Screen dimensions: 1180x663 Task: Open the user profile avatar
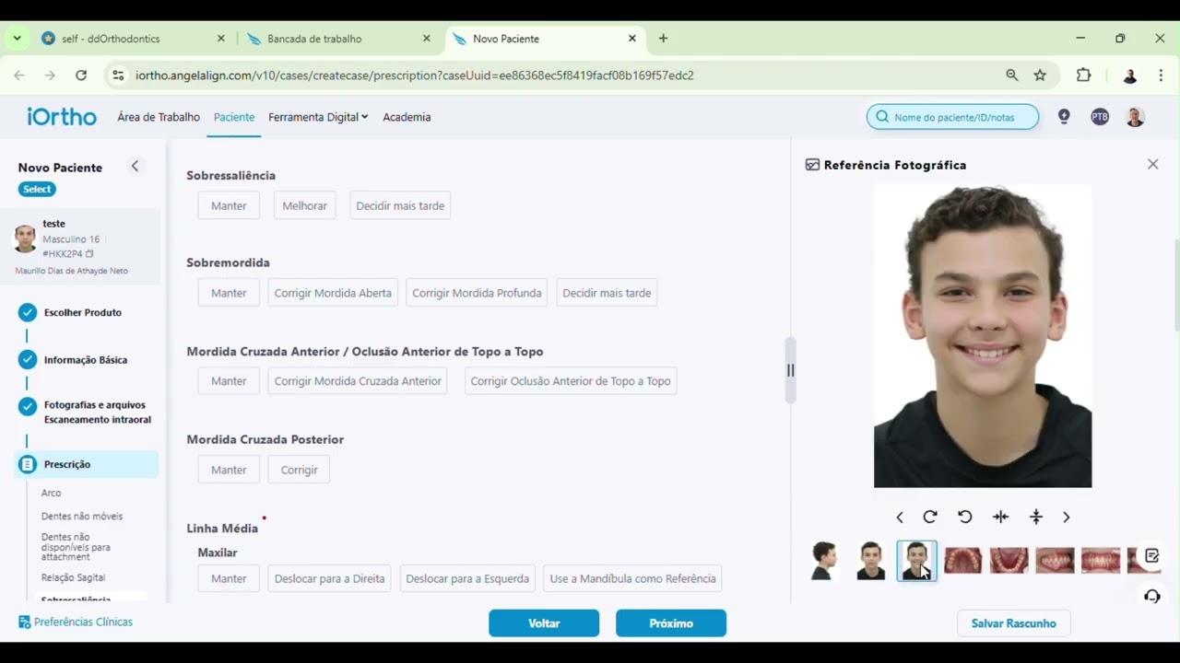pyautogui.click(x=1136, y=117)
